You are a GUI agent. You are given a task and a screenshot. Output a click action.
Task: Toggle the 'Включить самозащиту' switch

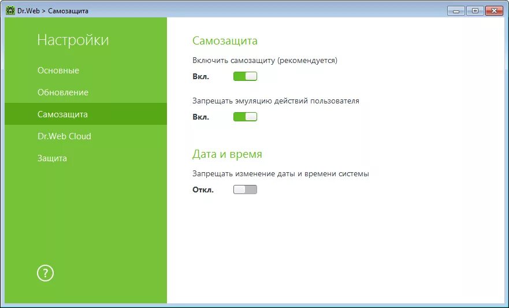tap(245, 76)
